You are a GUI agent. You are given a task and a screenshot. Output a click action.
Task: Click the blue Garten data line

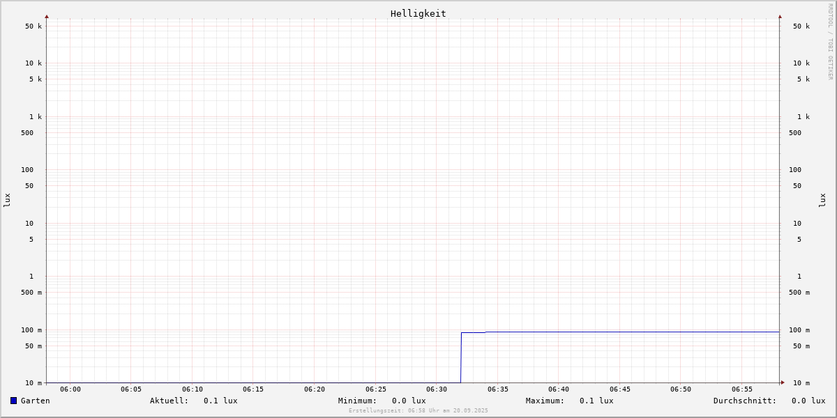621,332
